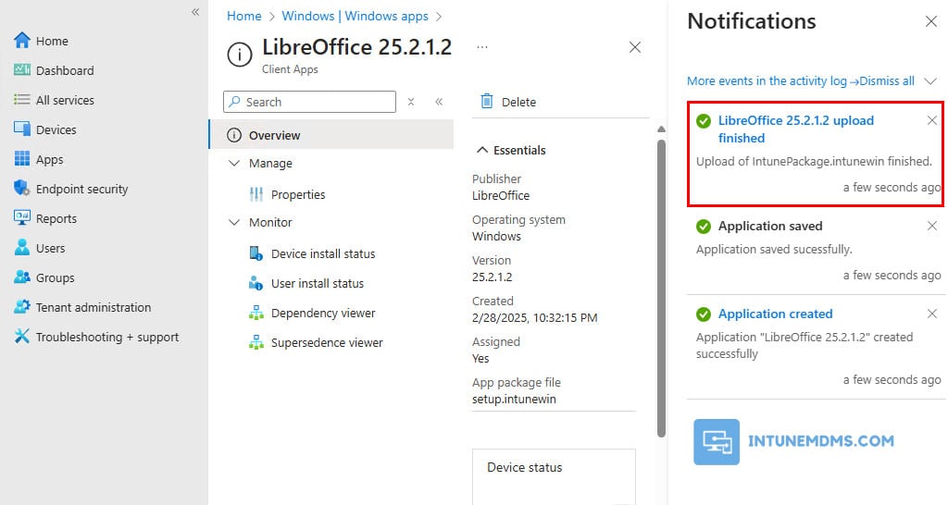This screenshot has height=505, width=948.
Task: Click the User install status icon
Action: [256, 283]
